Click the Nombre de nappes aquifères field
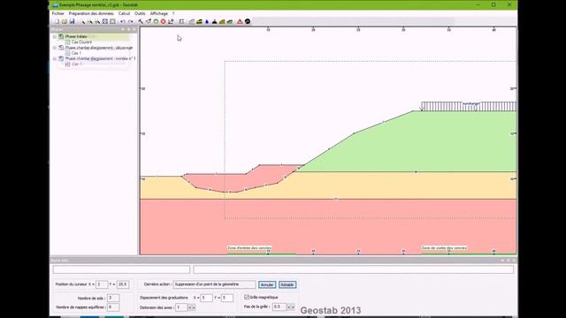This screenshot has height=318, width=566. 113,307
